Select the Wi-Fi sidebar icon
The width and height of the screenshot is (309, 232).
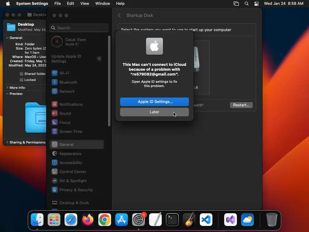[55, 73]
